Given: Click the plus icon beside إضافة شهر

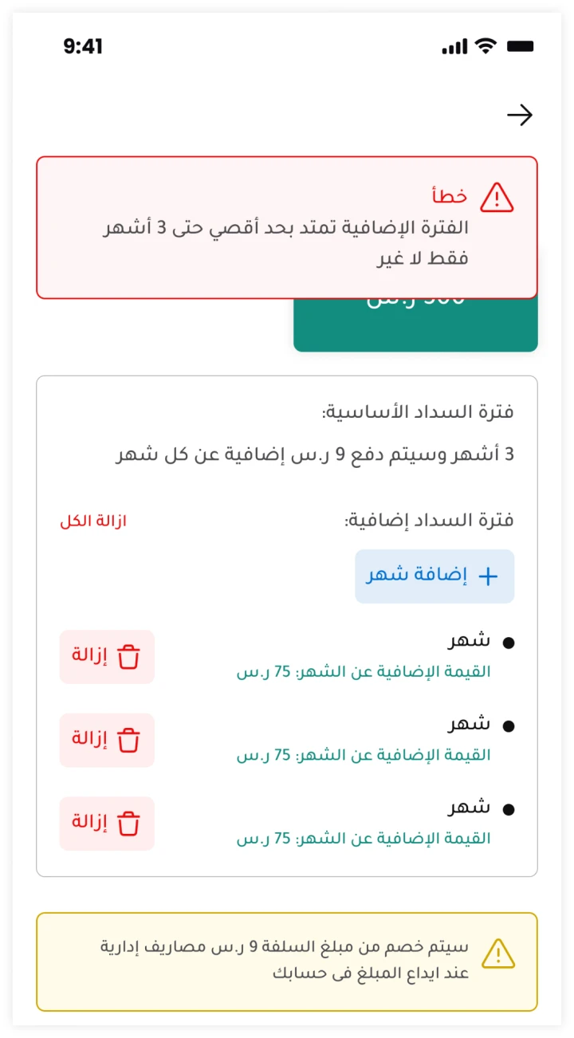Looking at the screenshot, I should pyautogui.click(x=487, y=576).
